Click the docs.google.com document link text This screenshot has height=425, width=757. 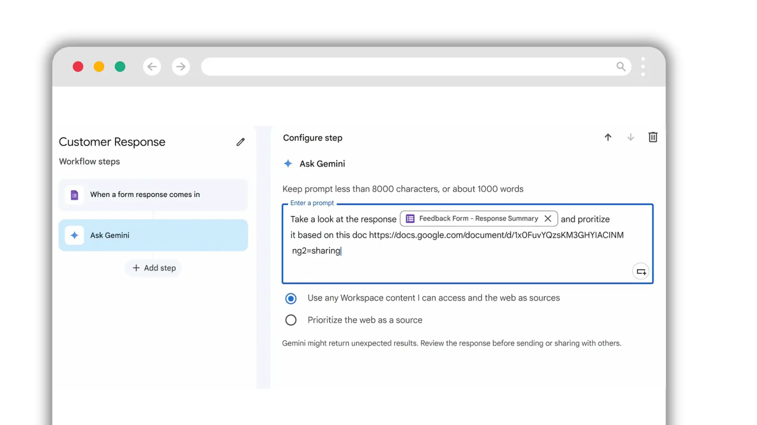point(496,235)
